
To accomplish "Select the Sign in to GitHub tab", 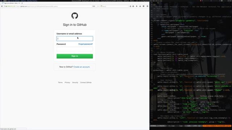I will coord(11,3).
